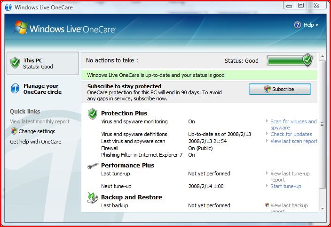Click arrow beside Check for updates

(x=267, y=134)
